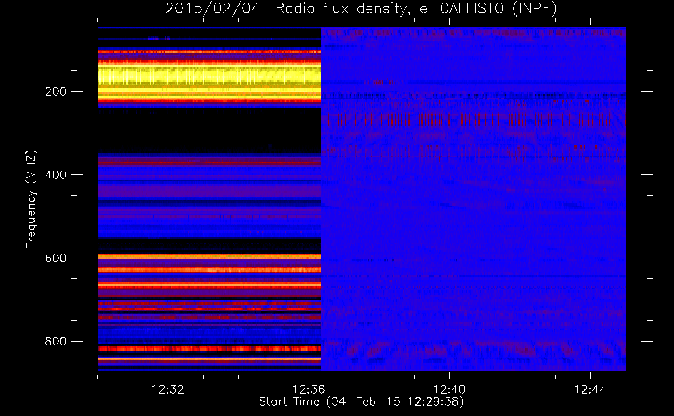Select the 'Frequency (MHZ)' axis label
Viewport: 674px width, 416px height.
click(31, 199)
